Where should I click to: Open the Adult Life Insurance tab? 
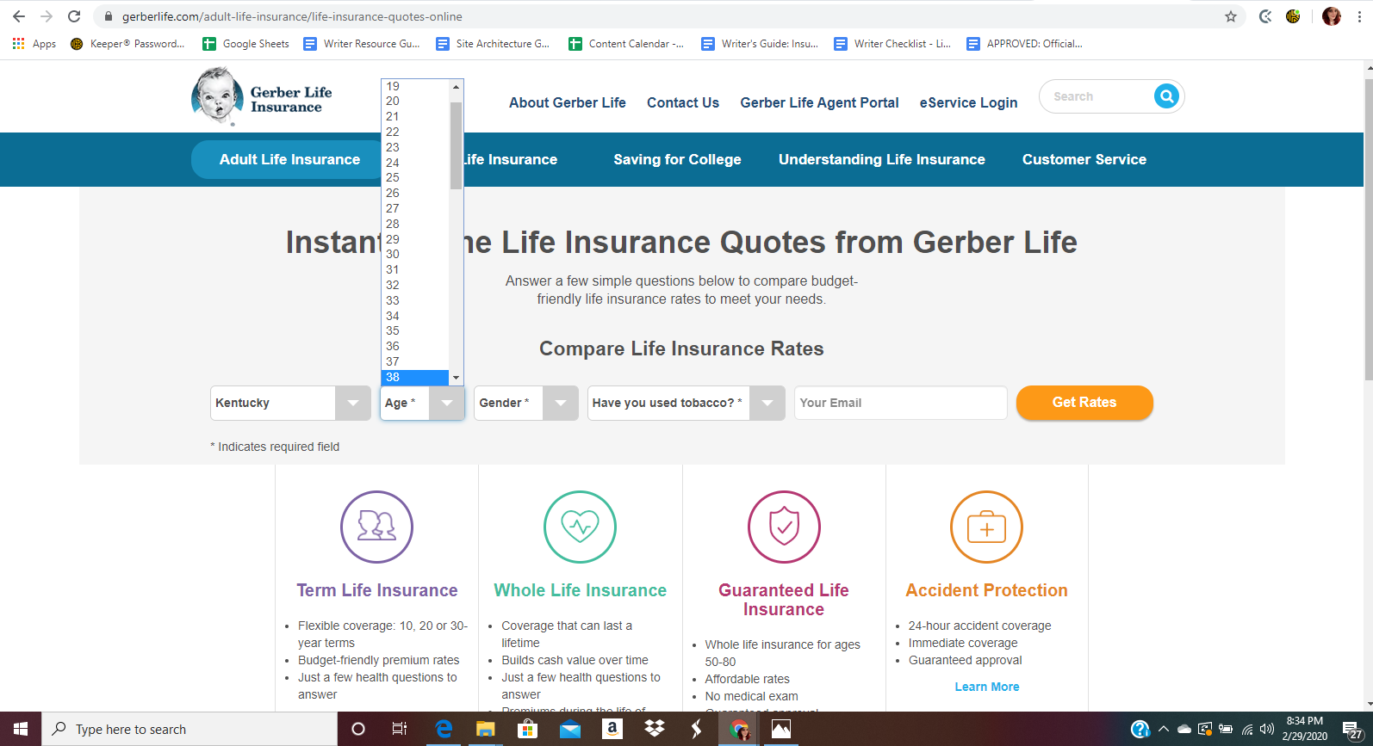[x=289, y=159]
